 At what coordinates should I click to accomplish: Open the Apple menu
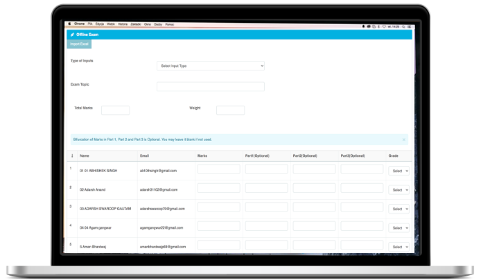pyautogui.click(x=69, y=24)
